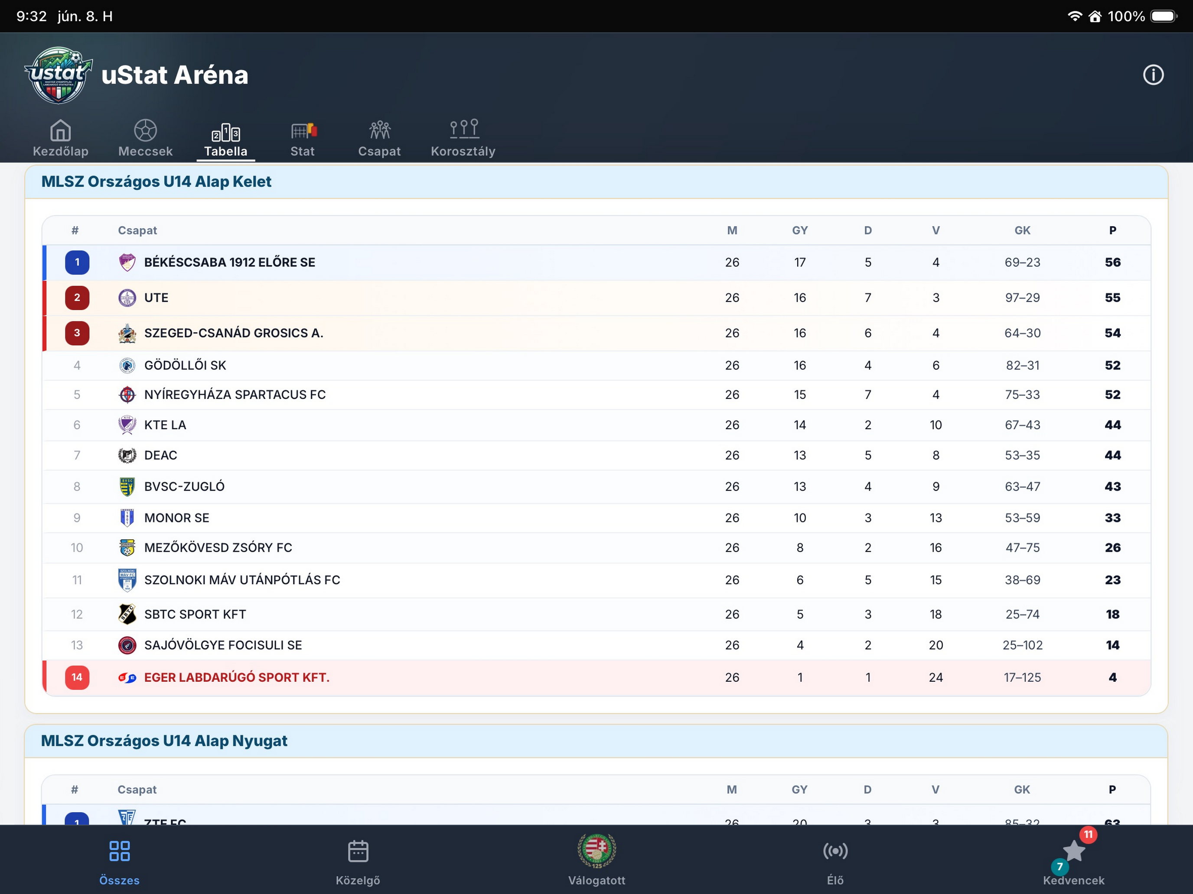Open BÉKÉSCSABA 1912 ELŐRE SE team
The image size is (1193, 894).
230,262
